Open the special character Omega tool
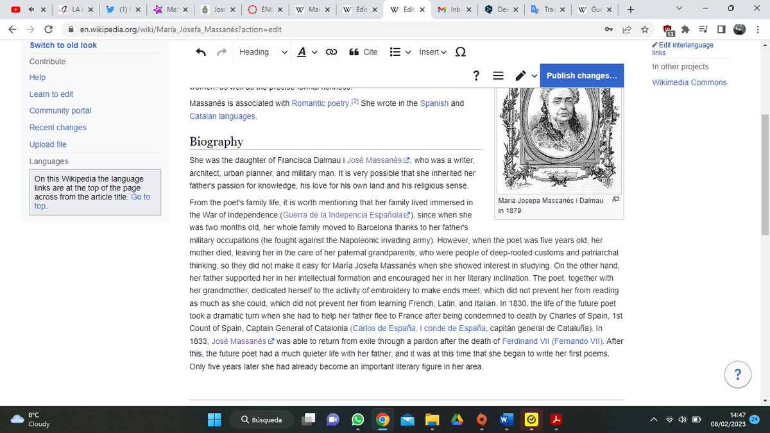The height and width of the screenshot is (433, 770). coord(461,52)
